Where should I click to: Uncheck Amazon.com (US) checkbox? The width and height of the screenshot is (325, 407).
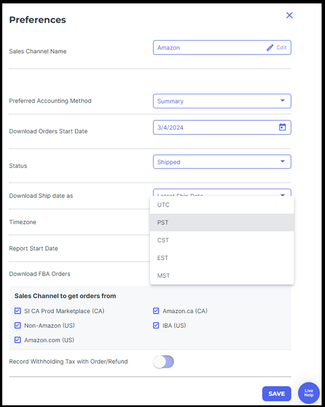point(18,340)
